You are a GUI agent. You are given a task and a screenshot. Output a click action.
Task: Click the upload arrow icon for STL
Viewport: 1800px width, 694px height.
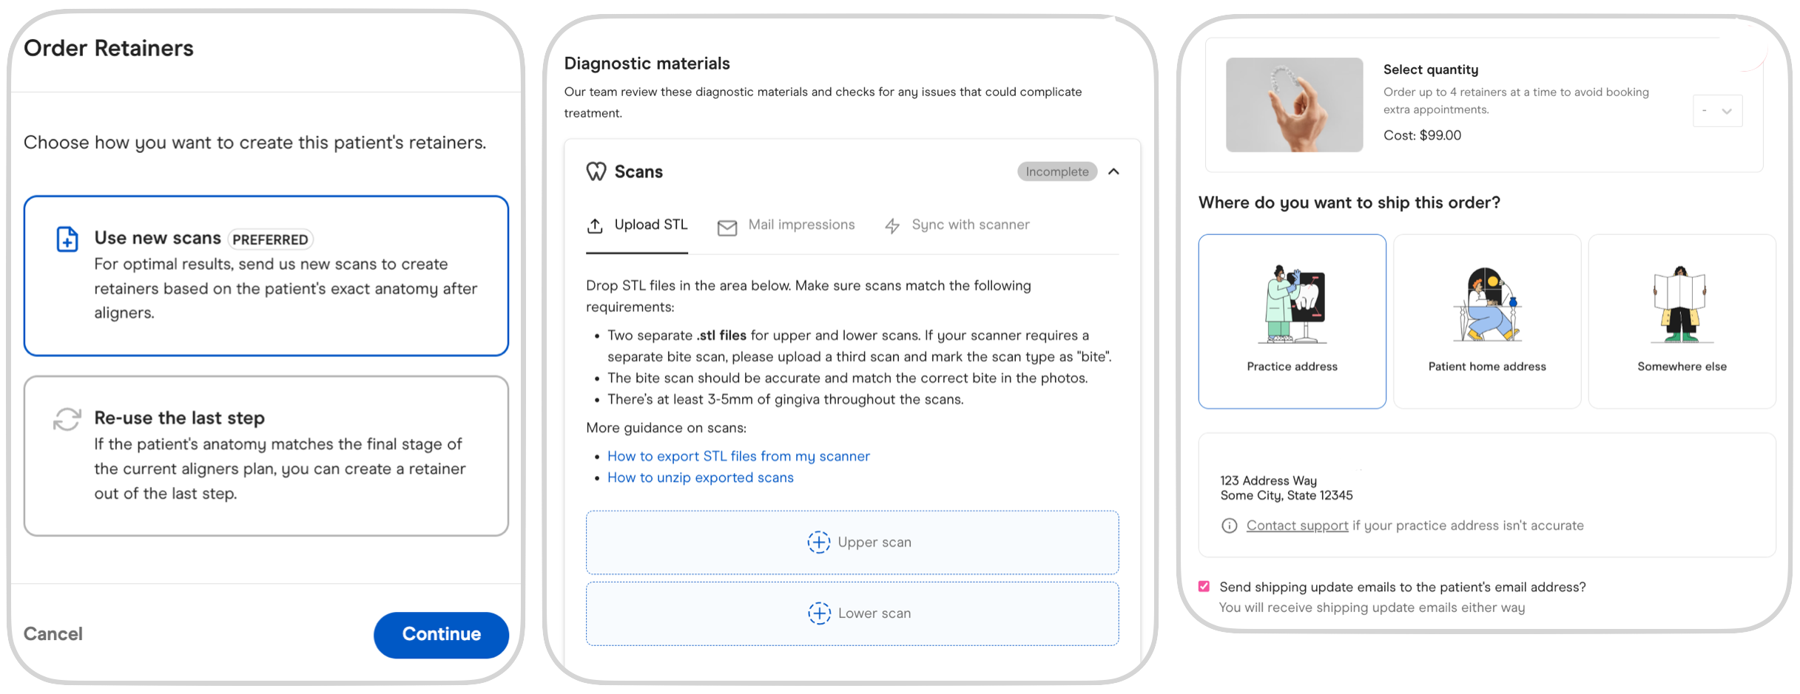[595, 225]
